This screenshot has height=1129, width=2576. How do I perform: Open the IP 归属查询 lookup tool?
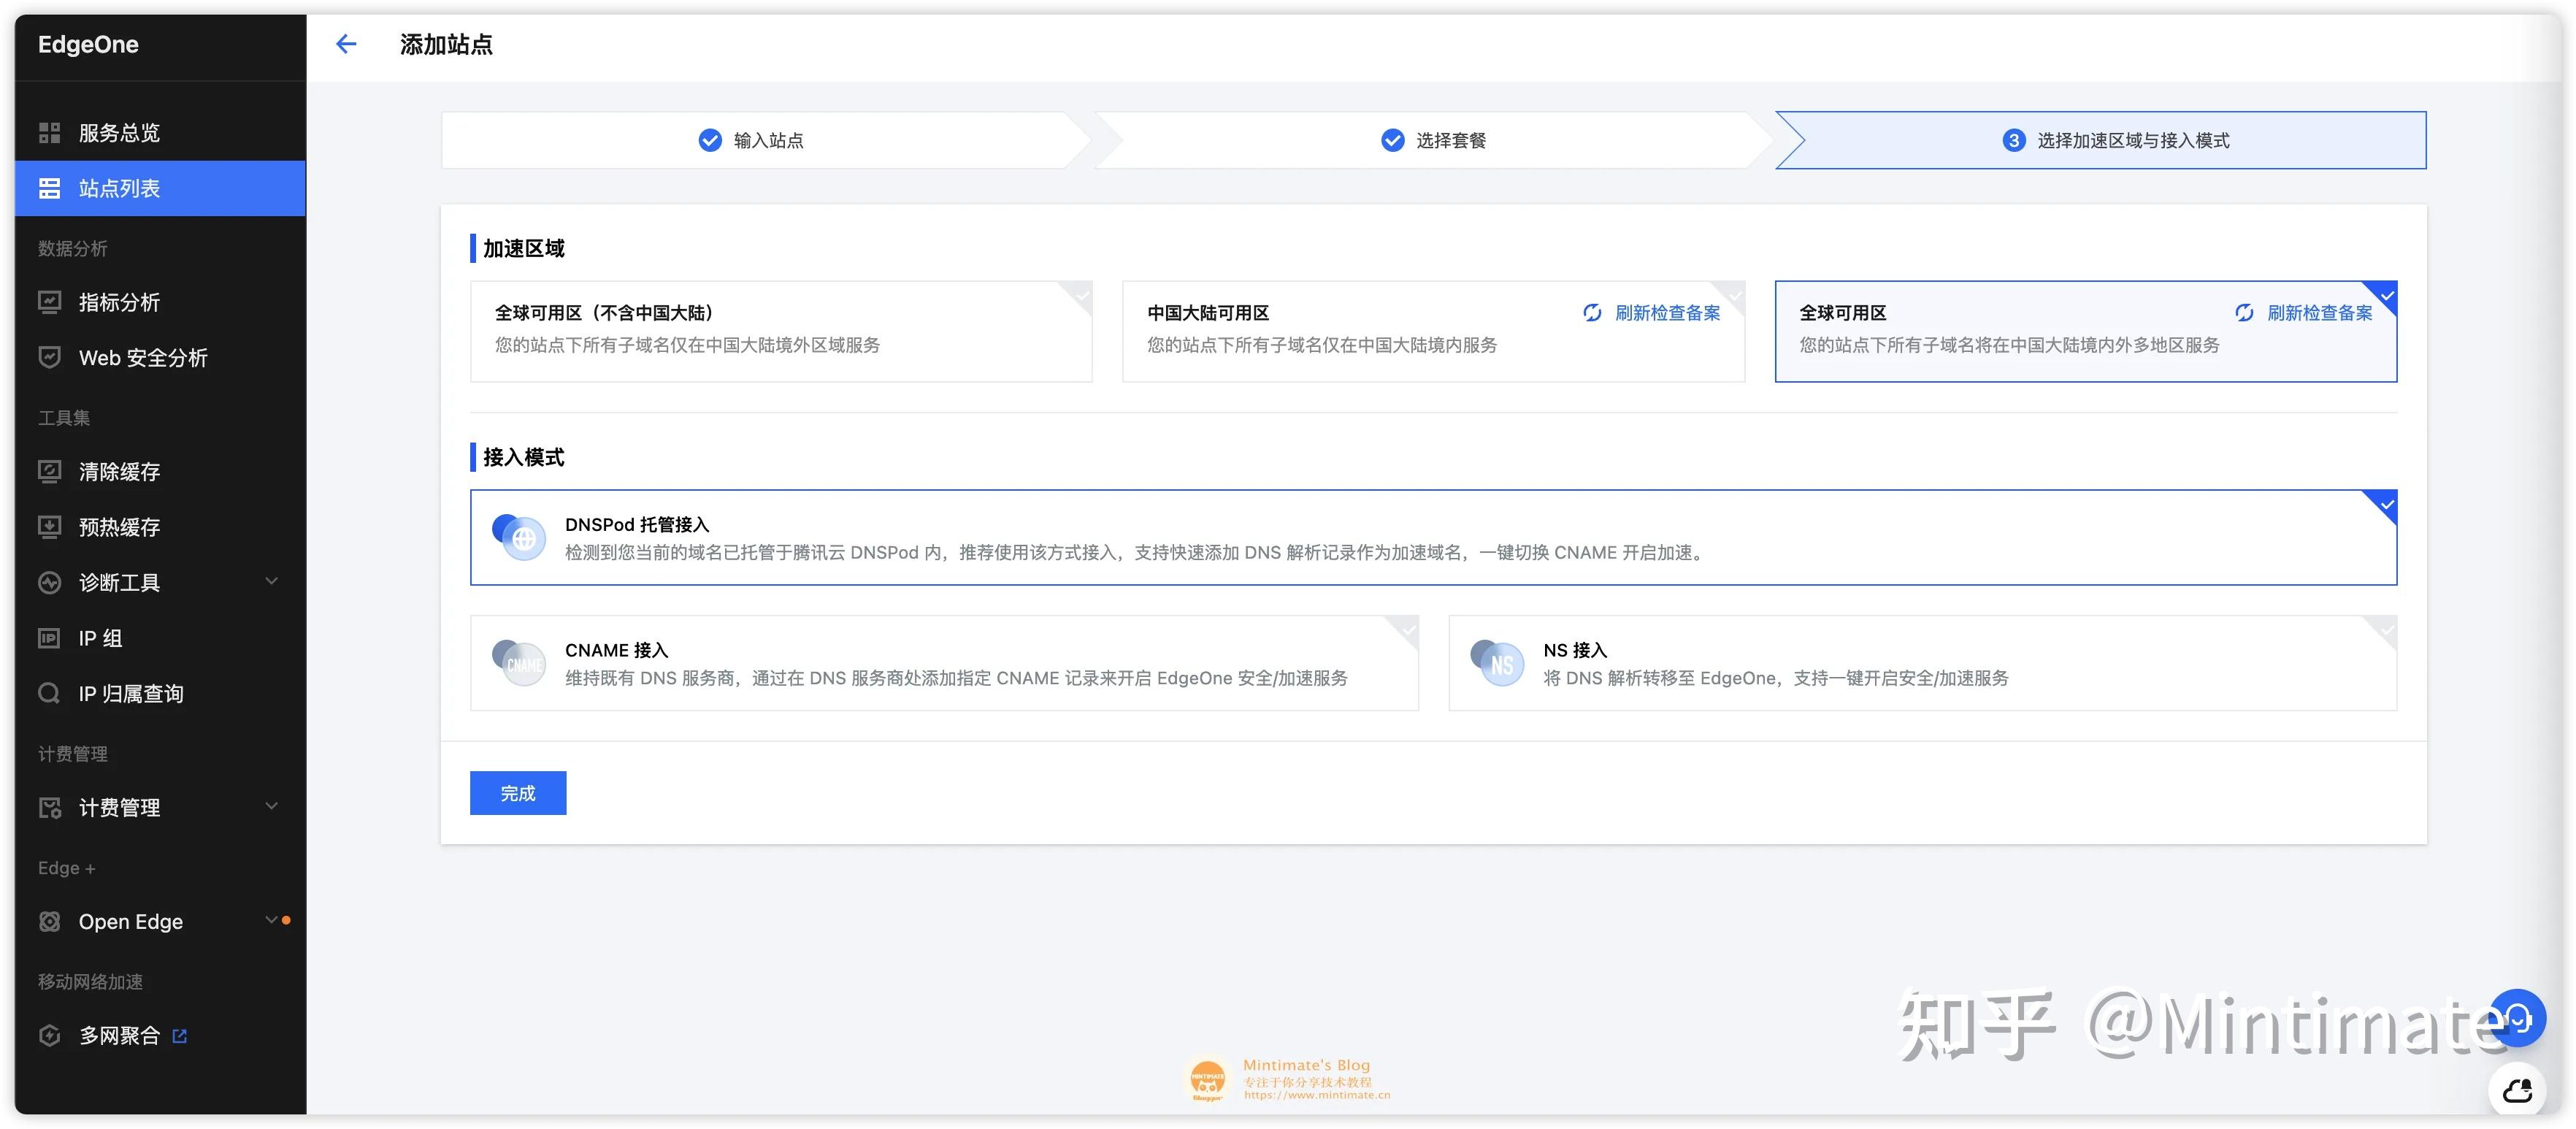pyautogui.click(x=130, y=692)
